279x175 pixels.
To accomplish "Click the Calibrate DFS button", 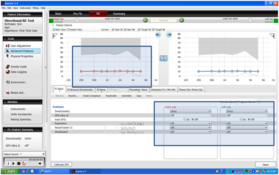I will (62, 164).
